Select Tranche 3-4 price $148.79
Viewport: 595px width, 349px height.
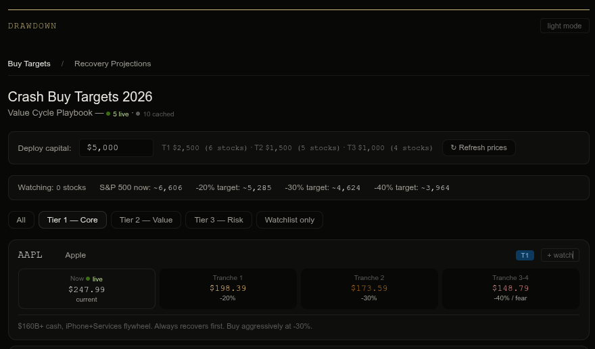point(510,288)
